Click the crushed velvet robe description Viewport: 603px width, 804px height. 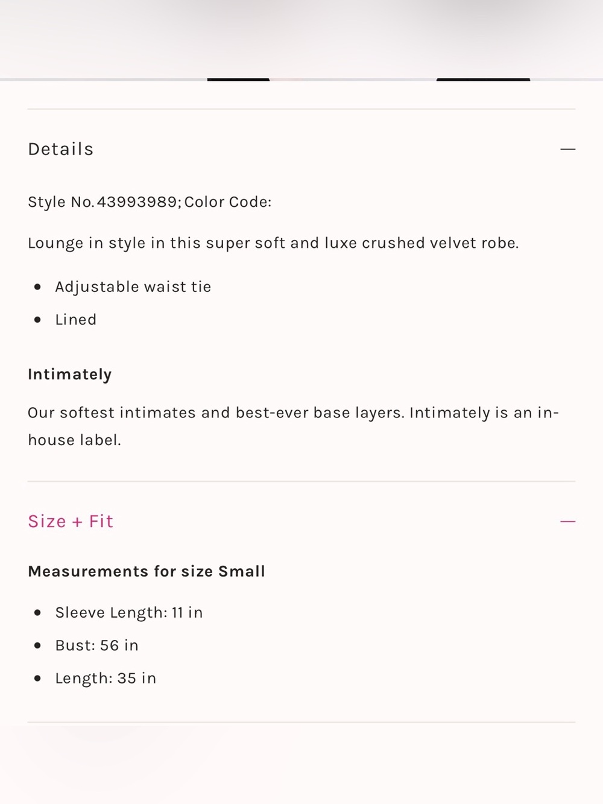[273, 243]
